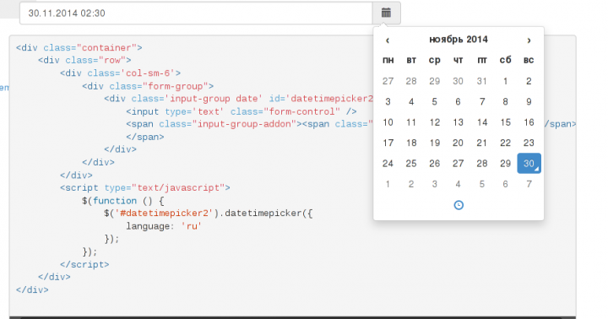Select greyed October 27 in the first row
This screenshot has width=608, height=319.
pyautogui.click(x=388, y=81)
